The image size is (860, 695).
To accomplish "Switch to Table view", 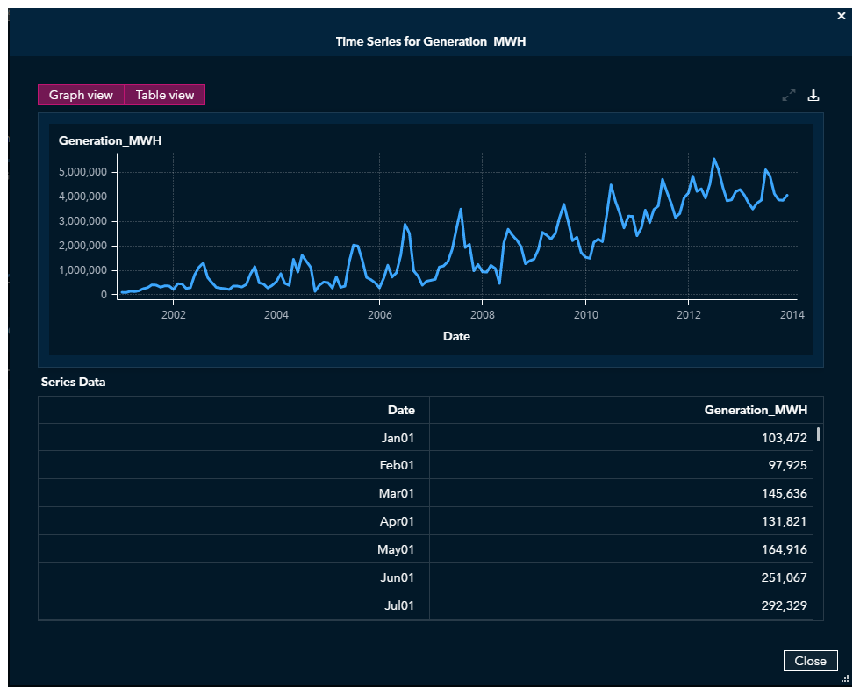I will pyautogui.click(x=165, y=95).
